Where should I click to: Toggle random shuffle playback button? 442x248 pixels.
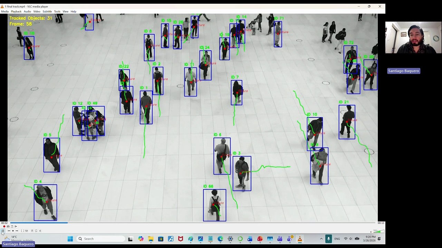pyautogui.click(x=40, y=231)
